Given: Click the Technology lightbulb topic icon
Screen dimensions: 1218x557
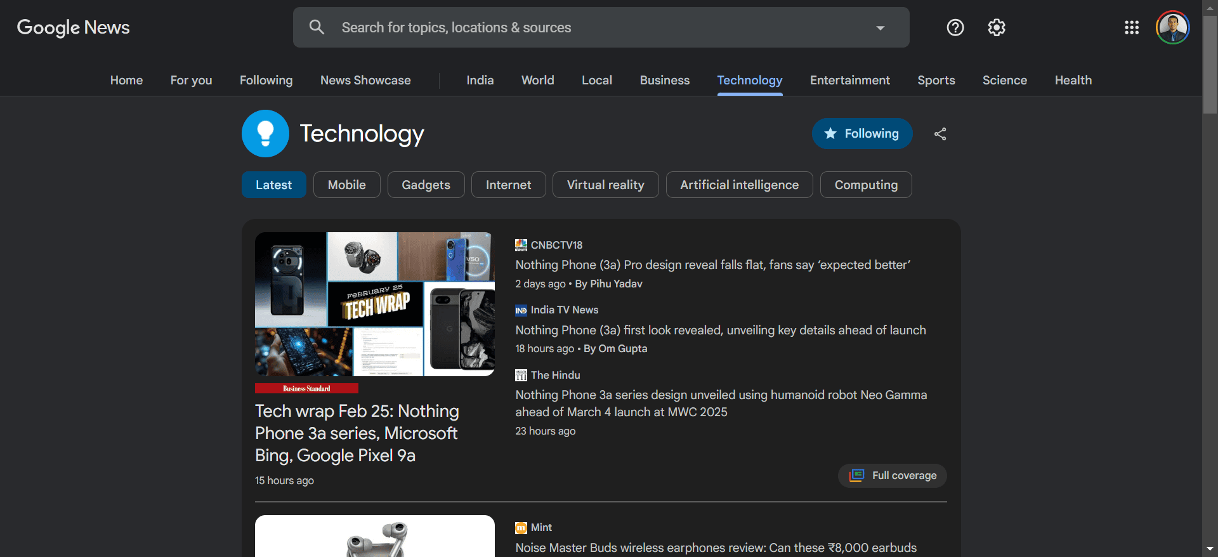Looking at the screenshot, I should click(265, 133).
